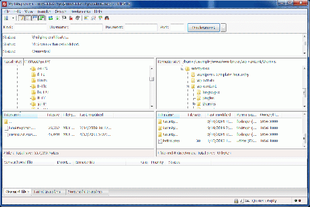
Task: Expand the fr-FR folder in local tree
Action: click(x=31, y=86)
